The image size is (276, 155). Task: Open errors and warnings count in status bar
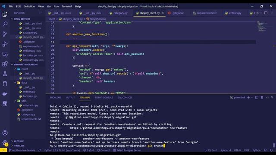88,150
